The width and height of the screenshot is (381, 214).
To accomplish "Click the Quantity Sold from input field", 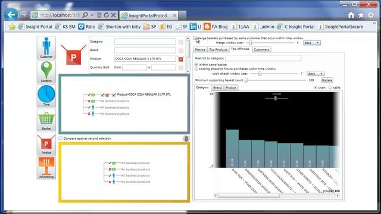I will click(x=134, y=67).
